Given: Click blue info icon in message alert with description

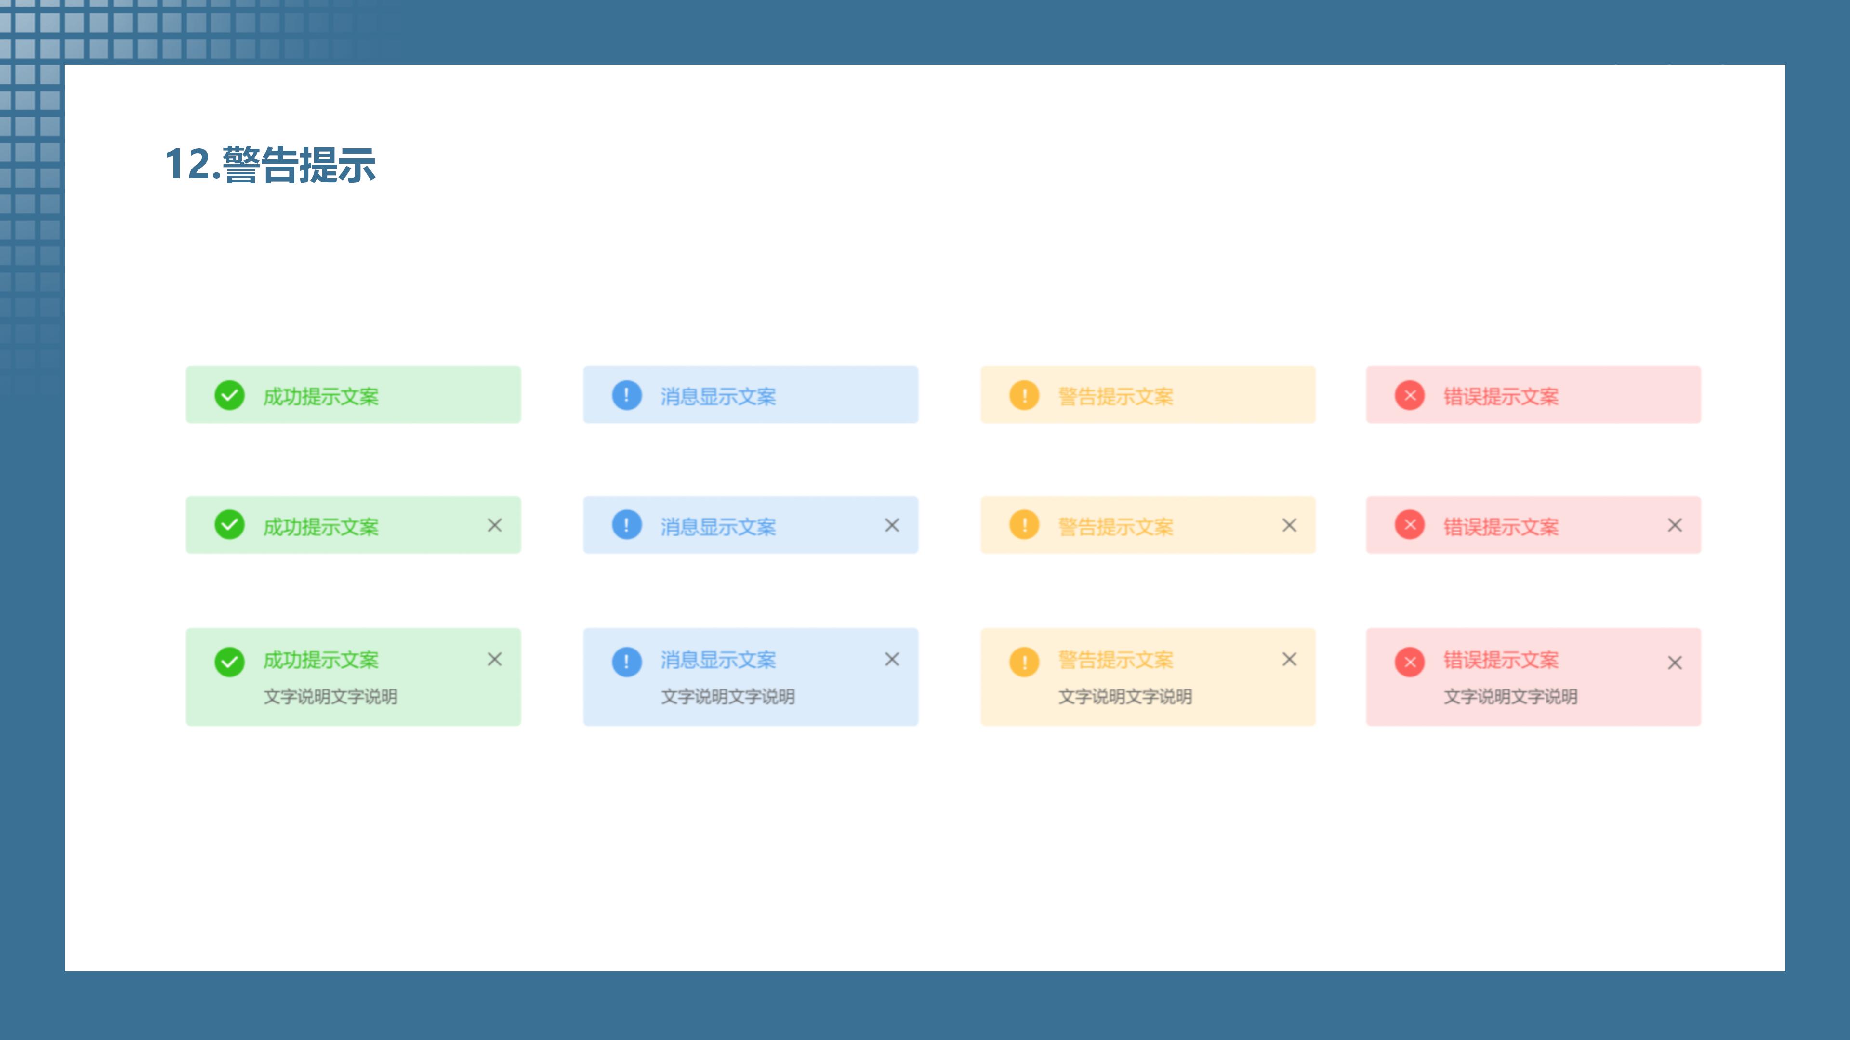Looking at the screenshot, I should pos(626,662).
